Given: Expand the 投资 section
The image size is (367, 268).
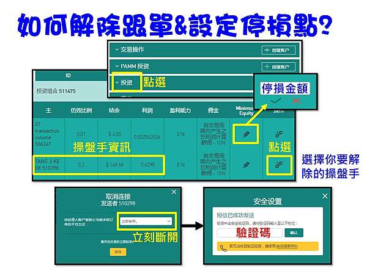Looking at the screenshot, I should 124,82.
